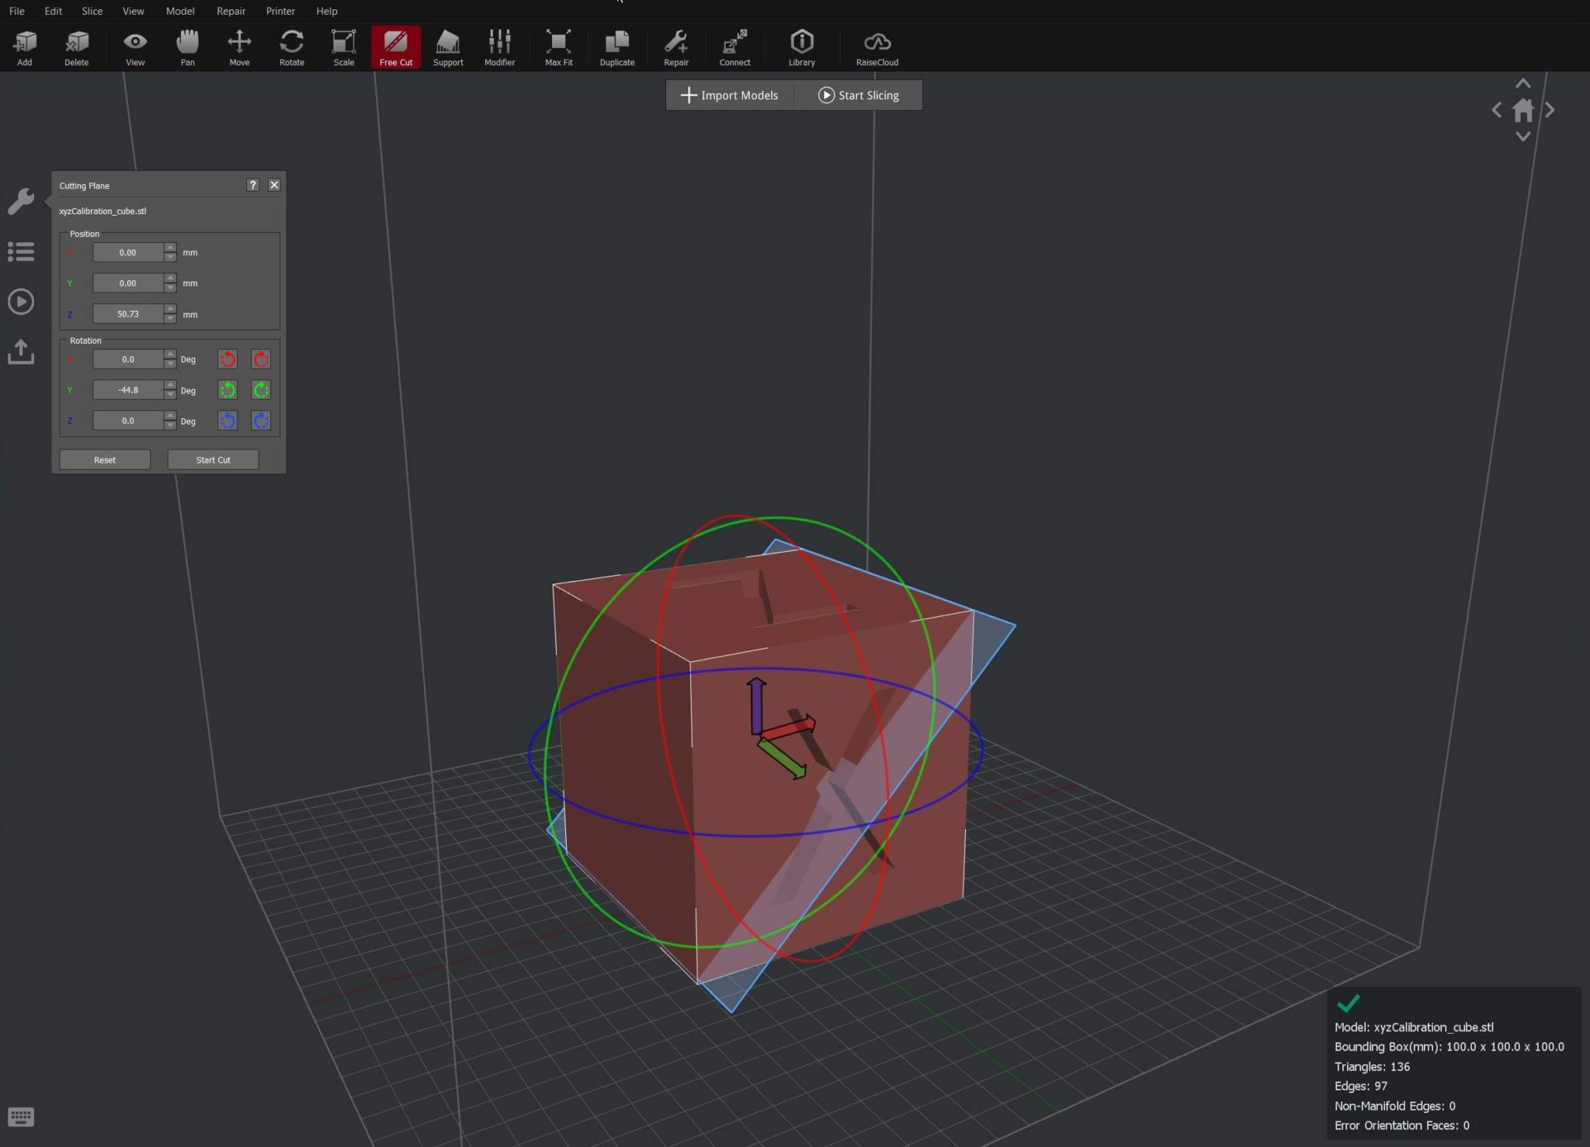
Task: Apply Max Fit to the model
Action: (x=558, y=47)
